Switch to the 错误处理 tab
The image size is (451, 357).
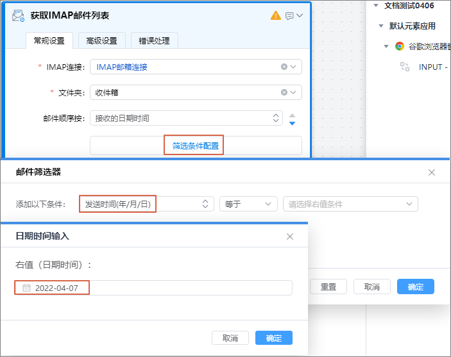tap(155, 40)
